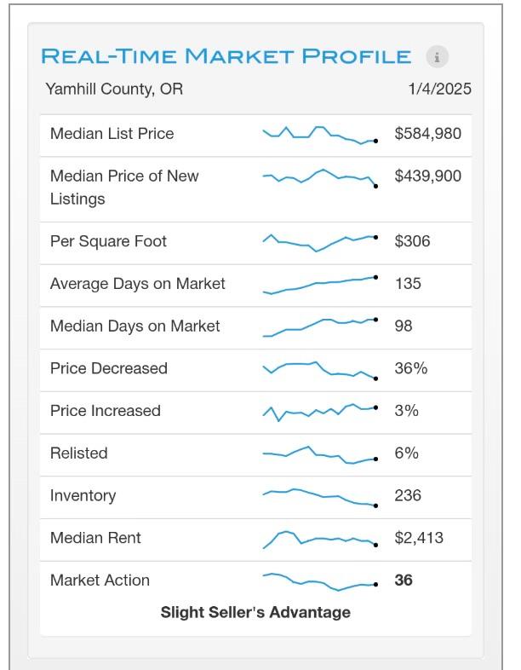The width and height of the screenshot is (521, 670).
Task: Click the bold Market Action value 36
Action: pos(404,580)
